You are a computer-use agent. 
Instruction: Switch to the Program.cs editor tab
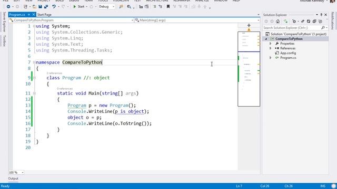17,15
